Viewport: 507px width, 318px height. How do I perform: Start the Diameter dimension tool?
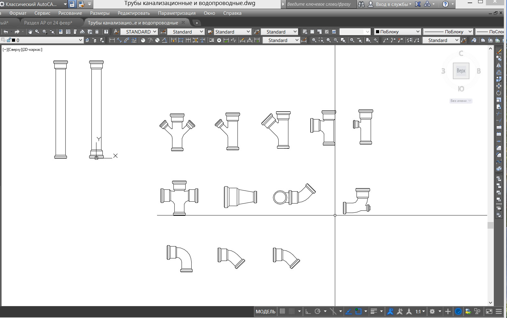point(157,40)
